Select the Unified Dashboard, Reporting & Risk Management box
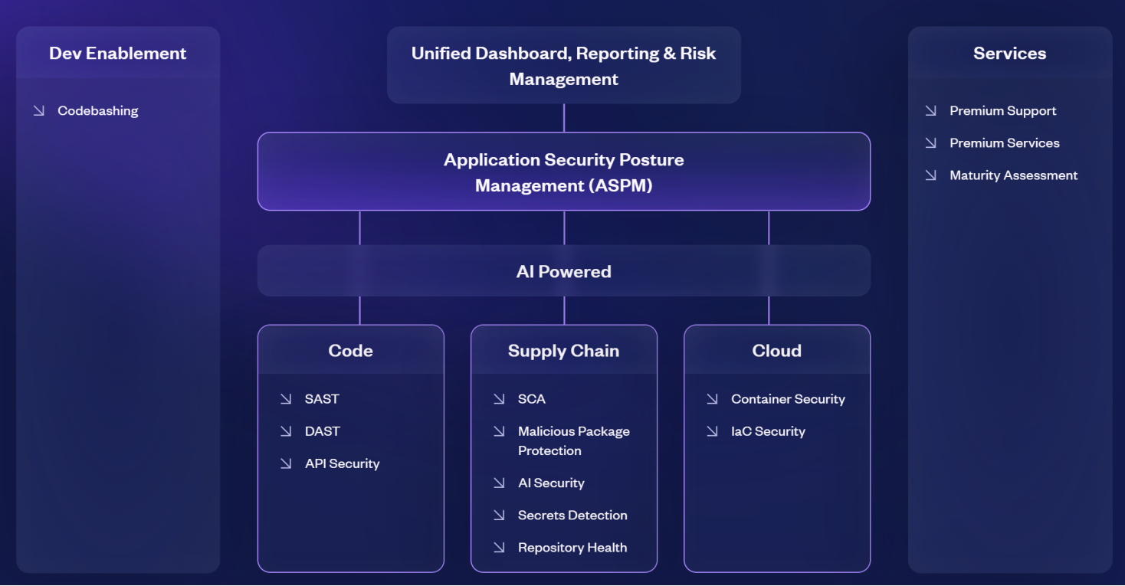Image resolution: width=1125 pixels, height=586 pixels. (x=563, y=66)
